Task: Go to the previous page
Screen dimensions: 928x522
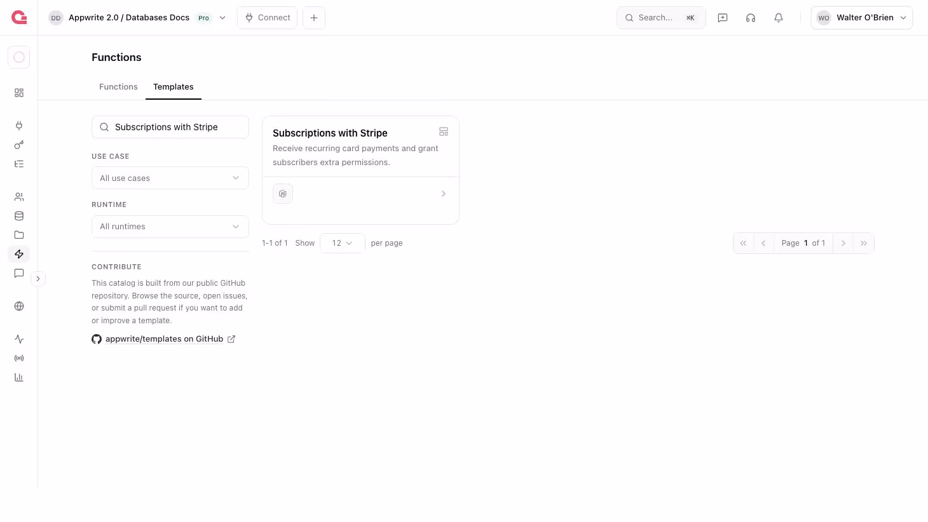Action: [x=763, y=243]
